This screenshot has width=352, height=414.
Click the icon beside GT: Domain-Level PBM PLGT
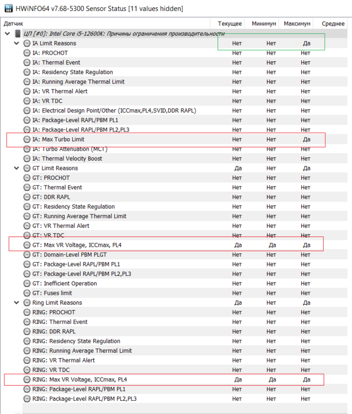pyautogui.click(x=27, y=254)
